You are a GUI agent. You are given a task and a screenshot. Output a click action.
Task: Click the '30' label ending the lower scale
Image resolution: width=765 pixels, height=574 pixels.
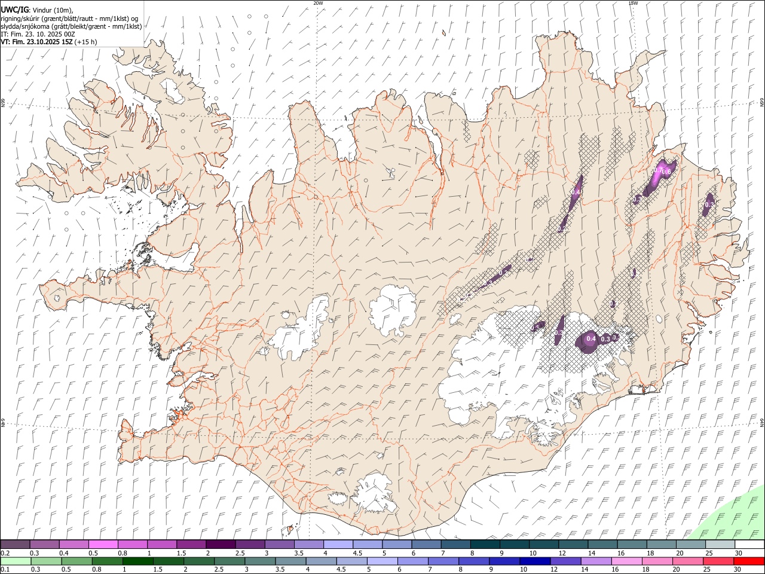click(738, 570)
